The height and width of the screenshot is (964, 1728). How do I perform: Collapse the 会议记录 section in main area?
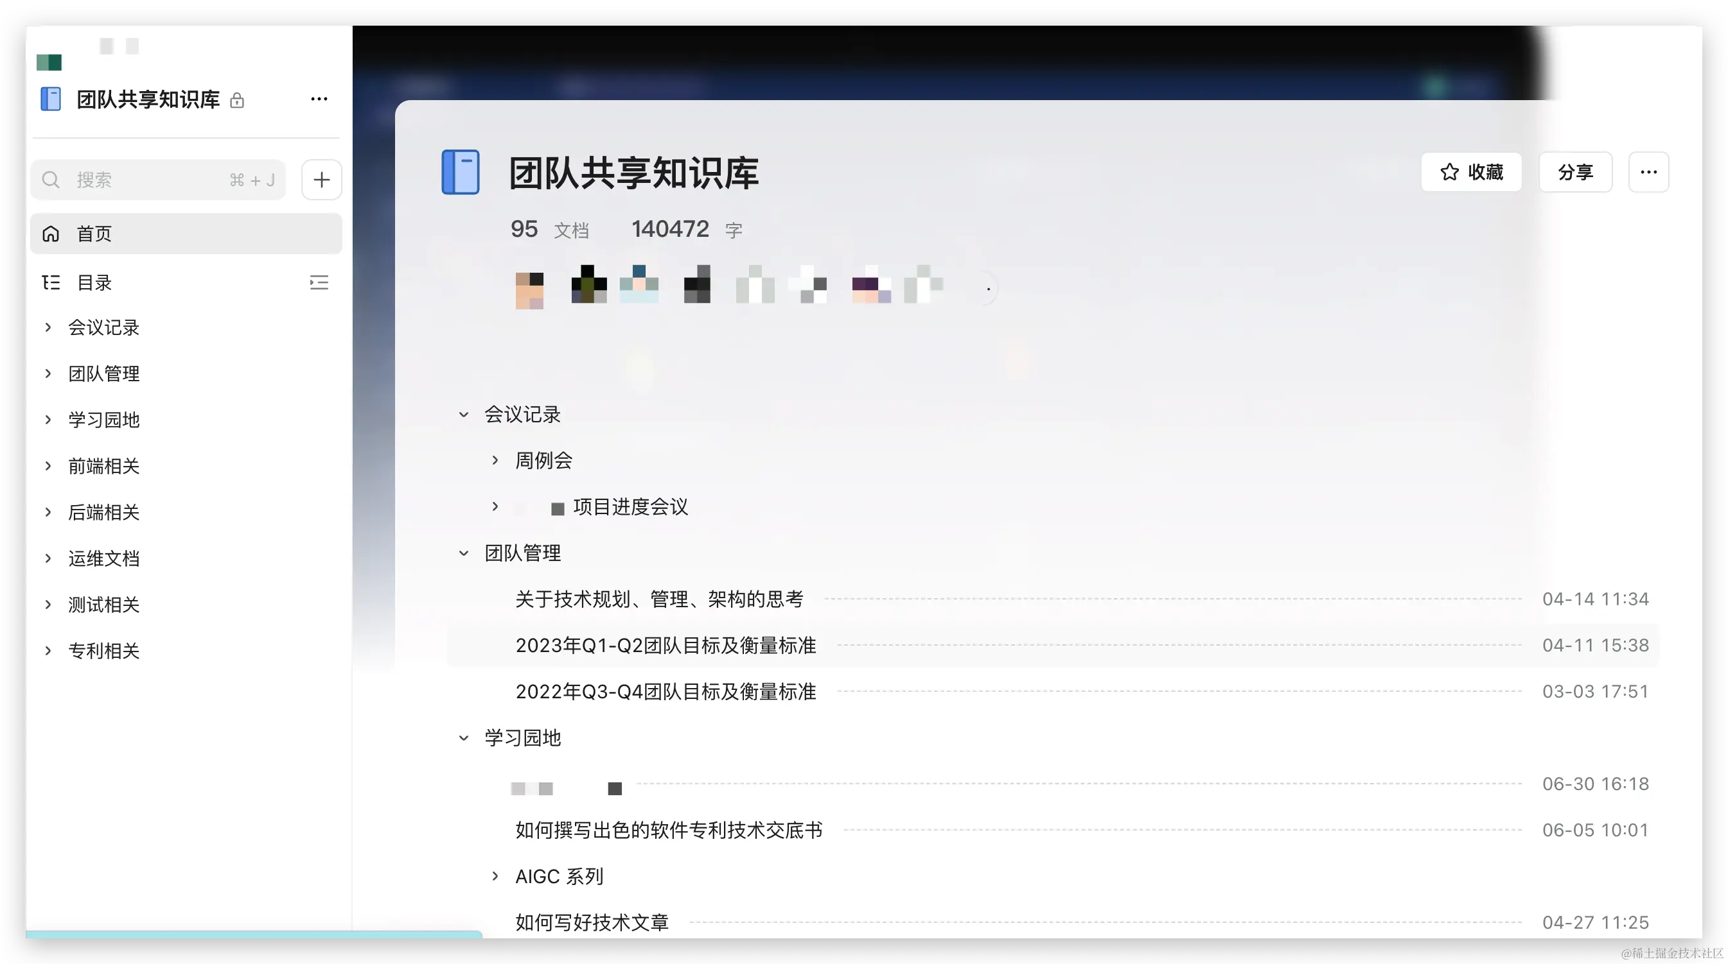pos(464,415)
